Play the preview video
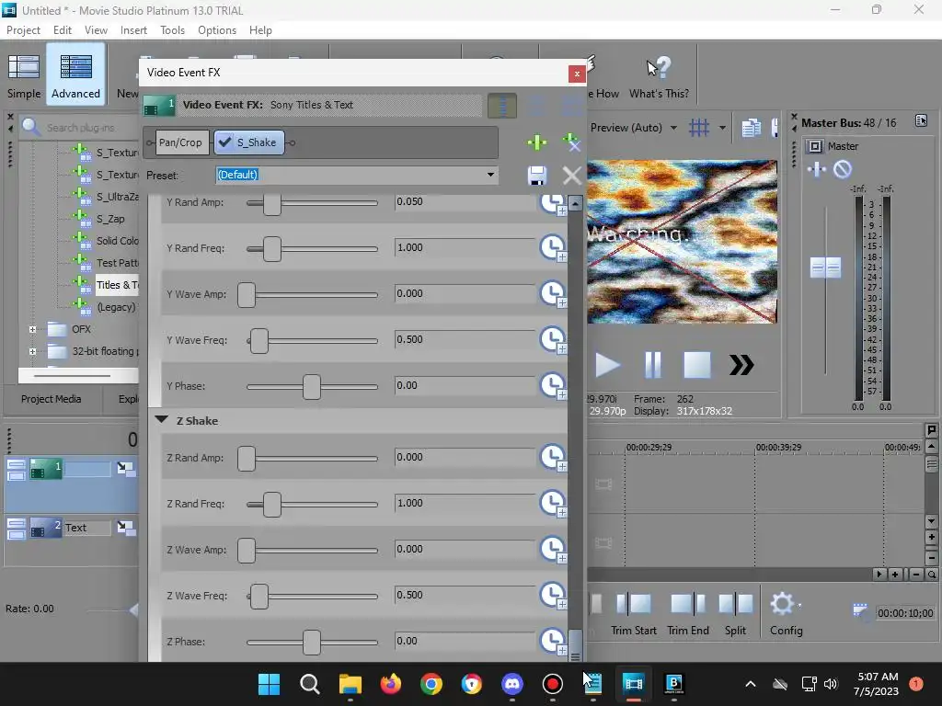 607,365
